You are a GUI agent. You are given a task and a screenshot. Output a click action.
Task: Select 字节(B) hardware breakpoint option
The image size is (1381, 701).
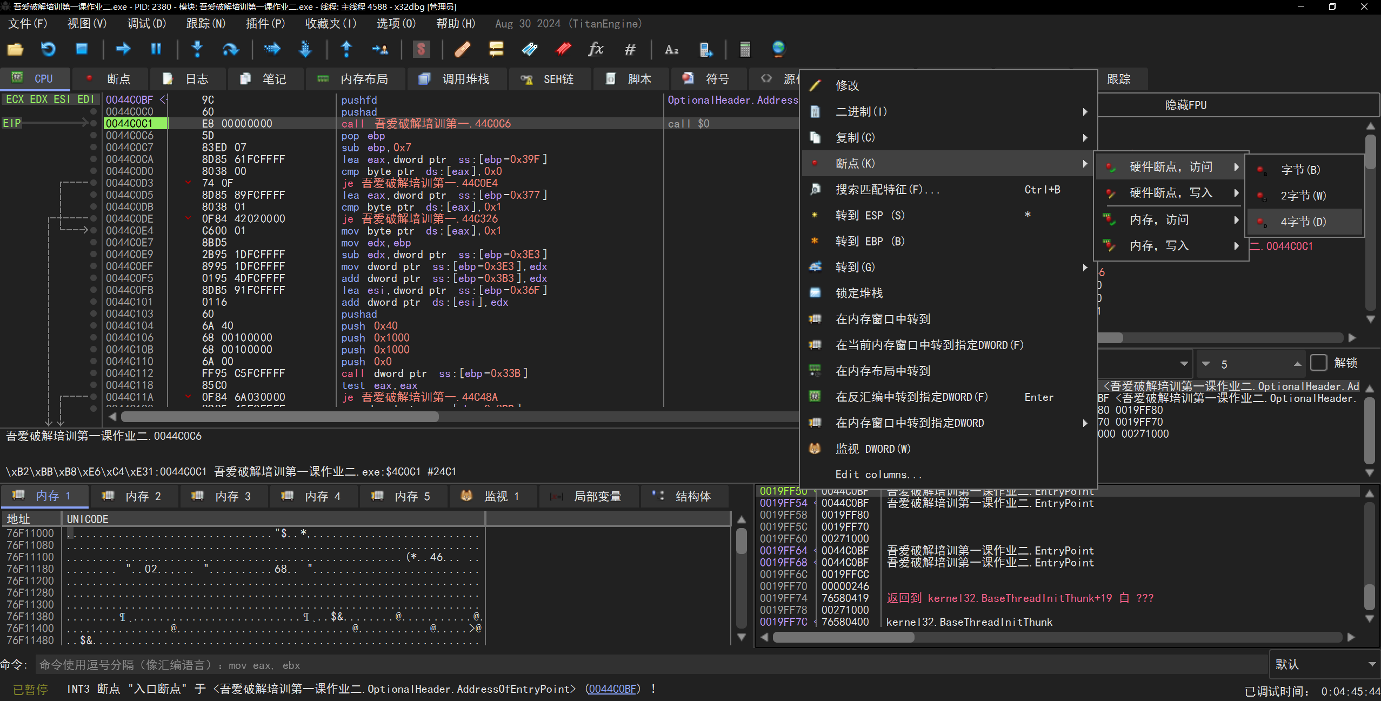[x=1304, y=170]
